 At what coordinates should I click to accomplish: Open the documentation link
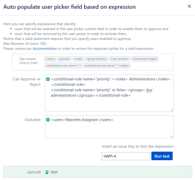coord(45,49)
